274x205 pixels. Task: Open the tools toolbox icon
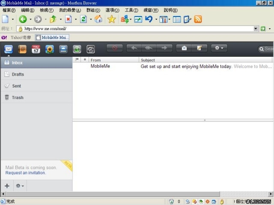[x=164, y=19]
